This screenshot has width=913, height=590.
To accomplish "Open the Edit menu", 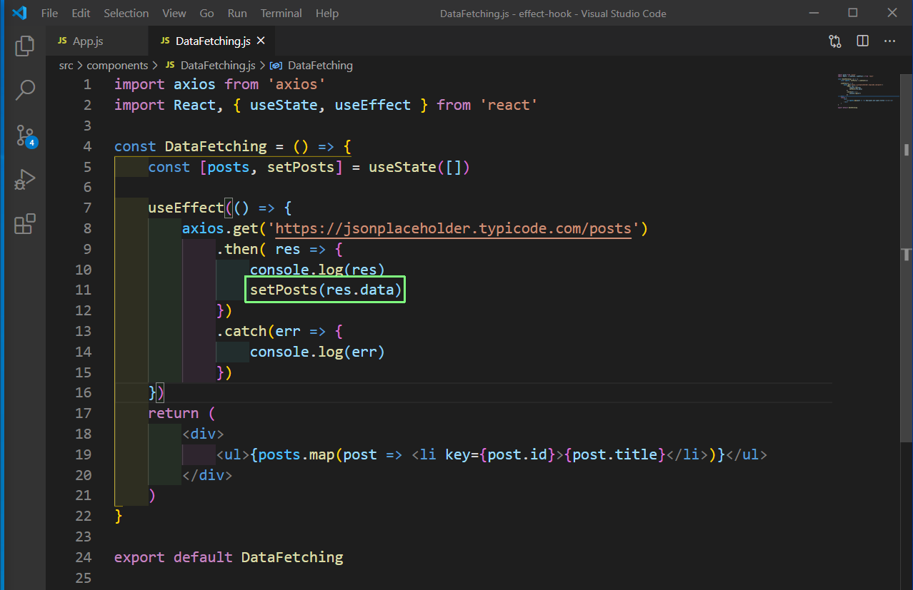I will [81, 14].
